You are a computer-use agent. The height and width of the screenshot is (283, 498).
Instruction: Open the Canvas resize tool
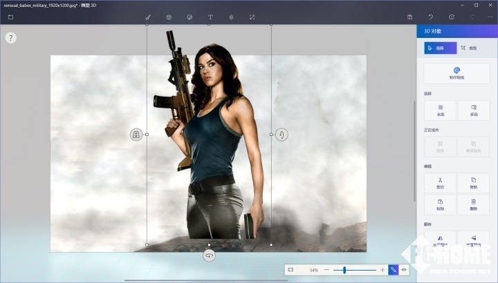(252, 17)
